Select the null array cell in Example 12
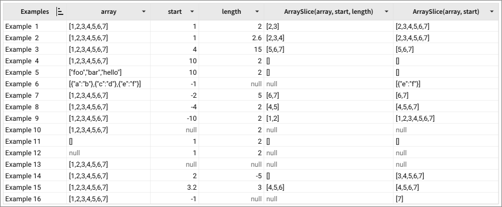Image resolution: width=502 pixels, height=207 pixels. pyautogui.click(x=109, y=153)
